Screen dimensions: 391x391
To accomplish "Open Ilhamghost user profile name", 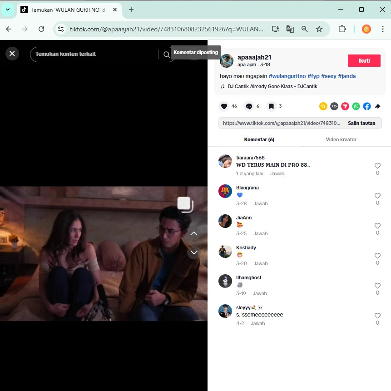I will (x=248, y=277).
